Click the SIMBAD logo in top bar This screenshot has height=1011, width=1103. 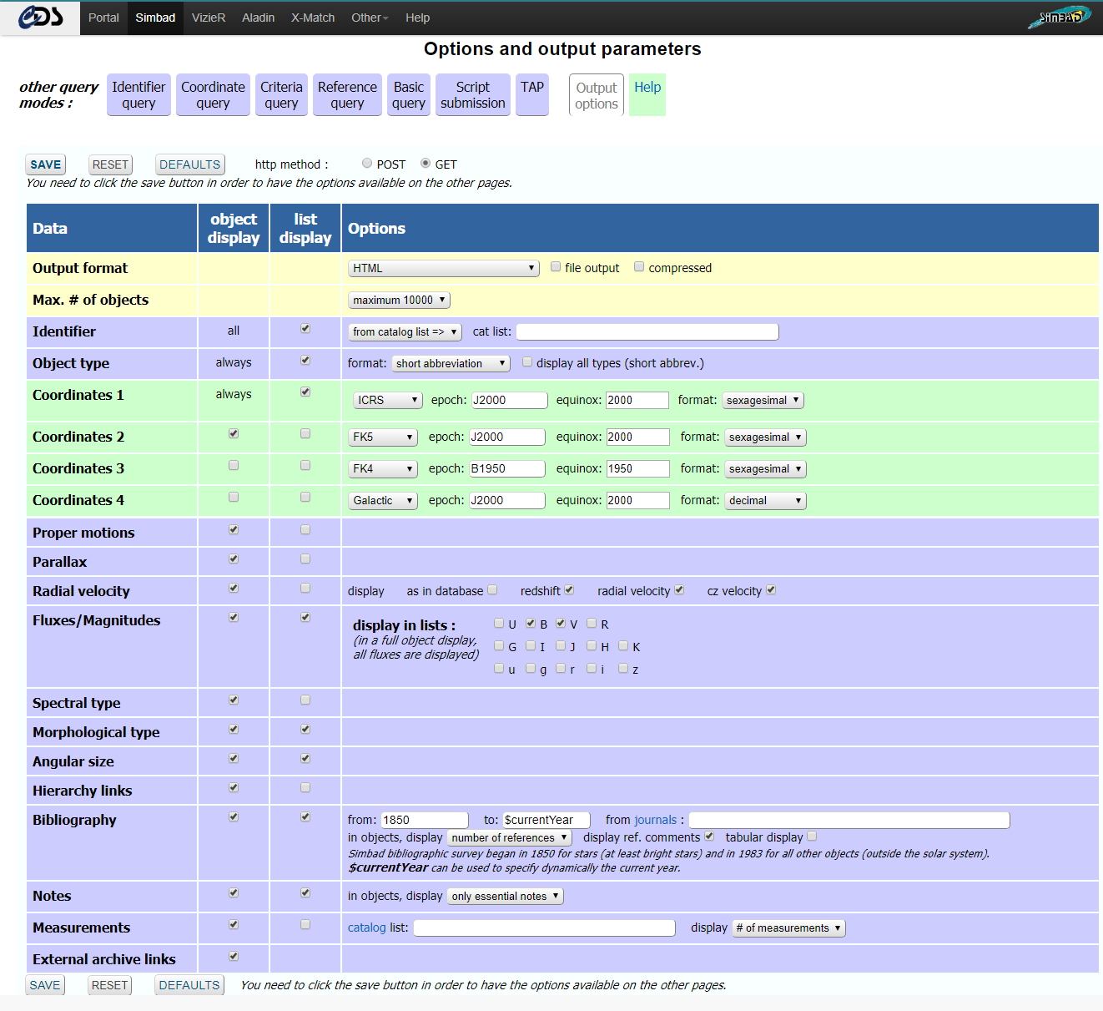(x=1059, y=17)
